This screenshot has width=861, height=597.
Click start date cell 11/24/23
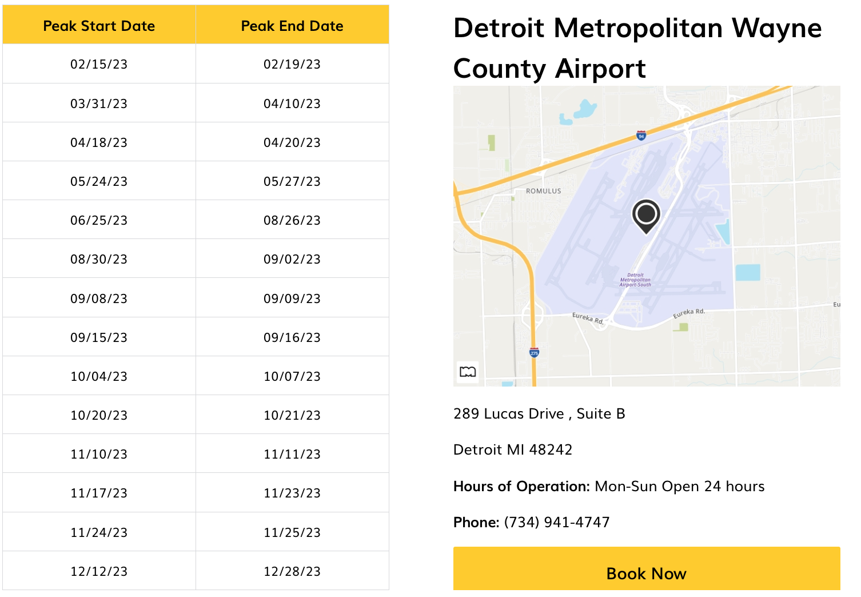click(x=99, y=532)
